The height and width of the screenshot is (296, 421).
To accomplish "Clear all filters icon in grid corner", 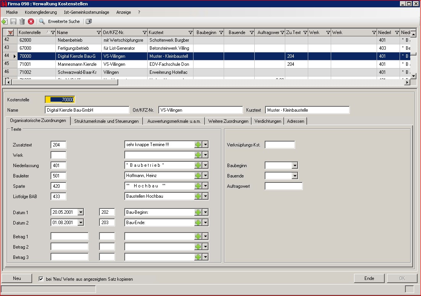I will 10,33.
